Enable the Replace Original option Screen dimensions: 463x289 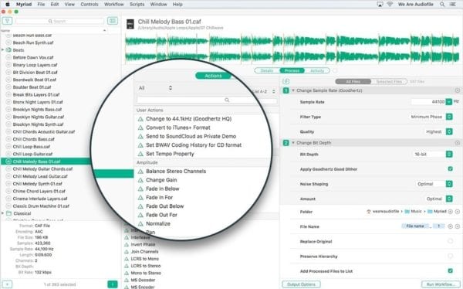[x=450, y=241]
